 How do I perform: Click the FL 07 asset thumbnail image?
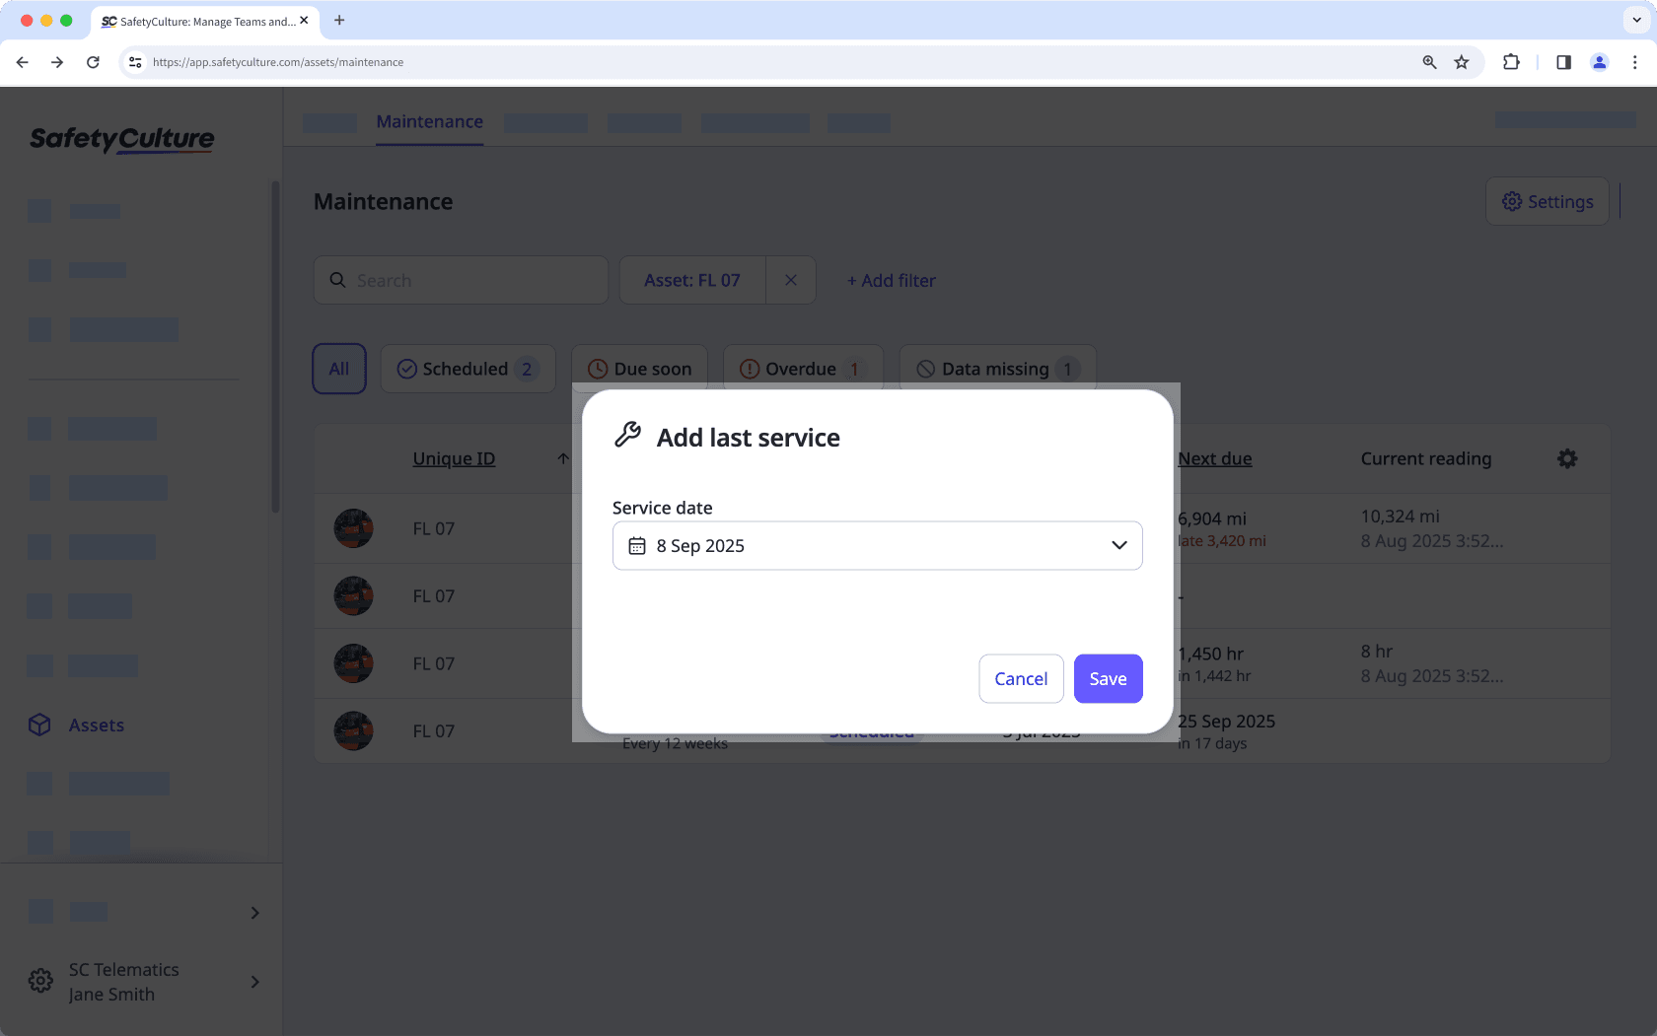[353, 528]
